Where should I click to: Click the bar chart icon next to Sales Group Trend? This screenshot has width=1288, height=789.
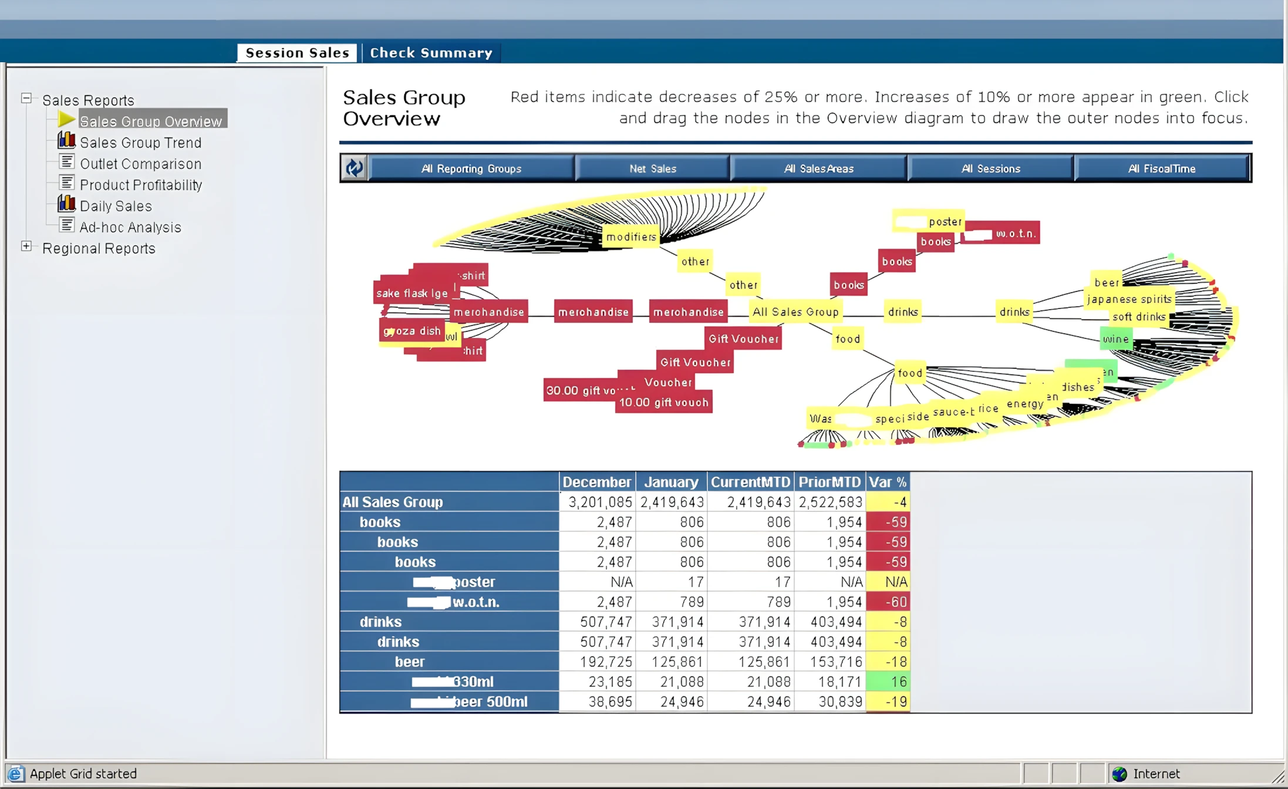click(66, 141)
